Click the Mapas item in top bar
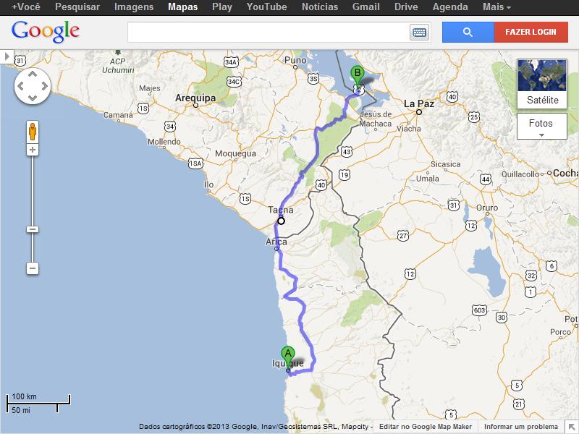This screenshot has width=579, height=434. coord(183,7)
